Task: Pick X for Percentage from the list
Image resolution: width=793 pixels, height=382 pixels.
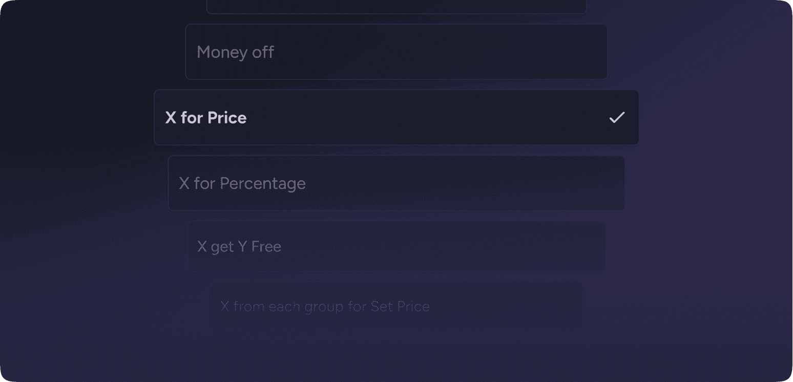Action: tap(396, 183)
